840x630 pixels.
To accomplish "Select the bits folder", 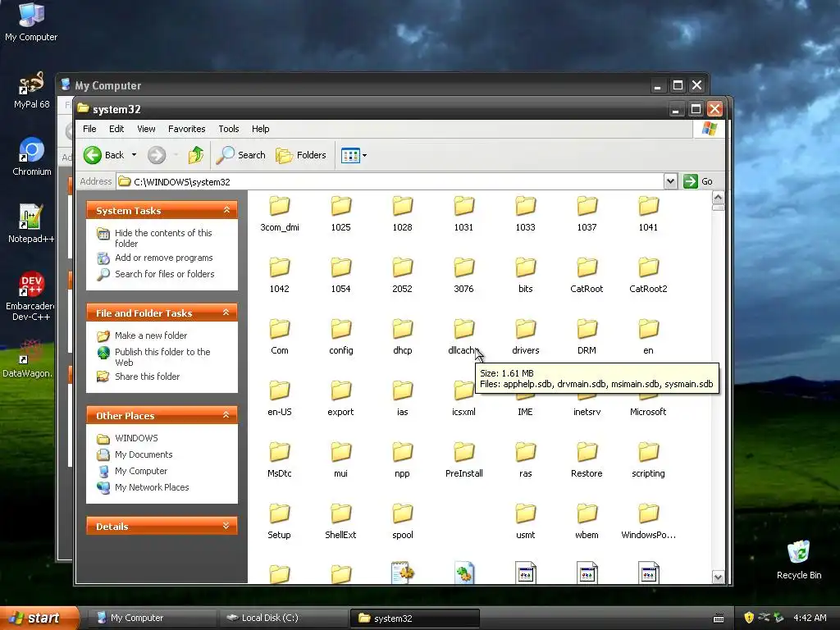I will 526,276.
